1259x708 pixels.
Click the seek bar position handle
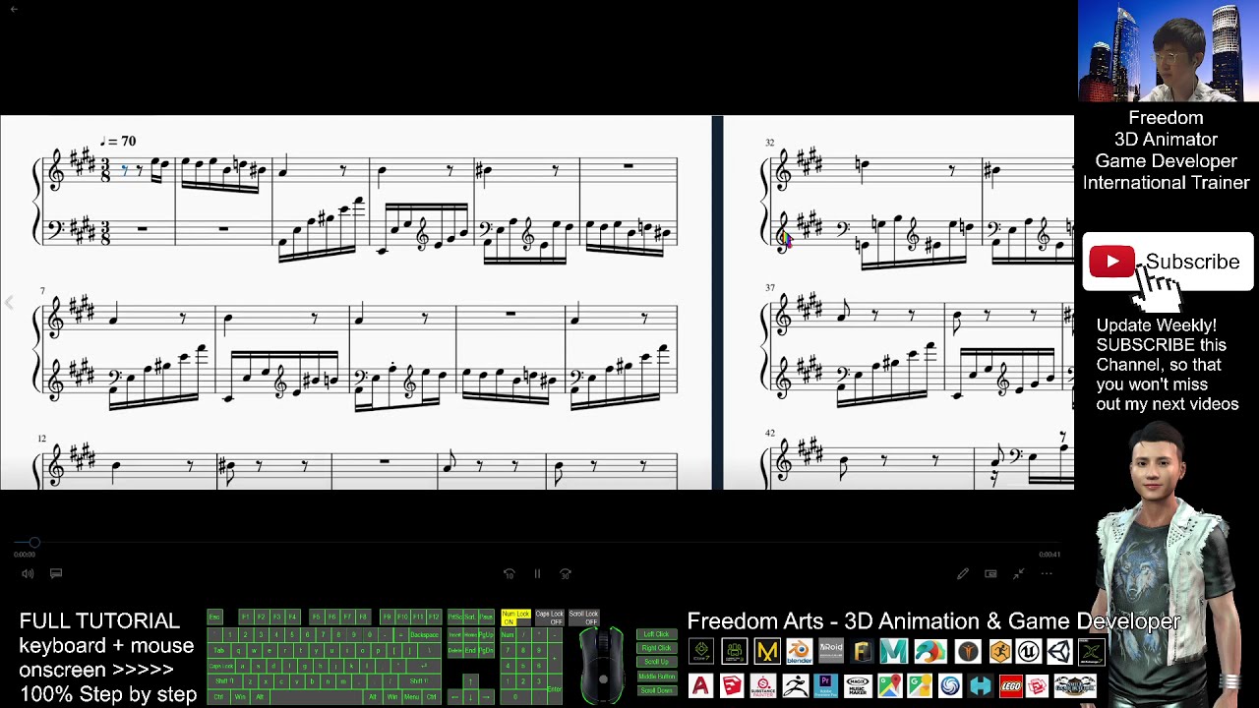(34, 542)
